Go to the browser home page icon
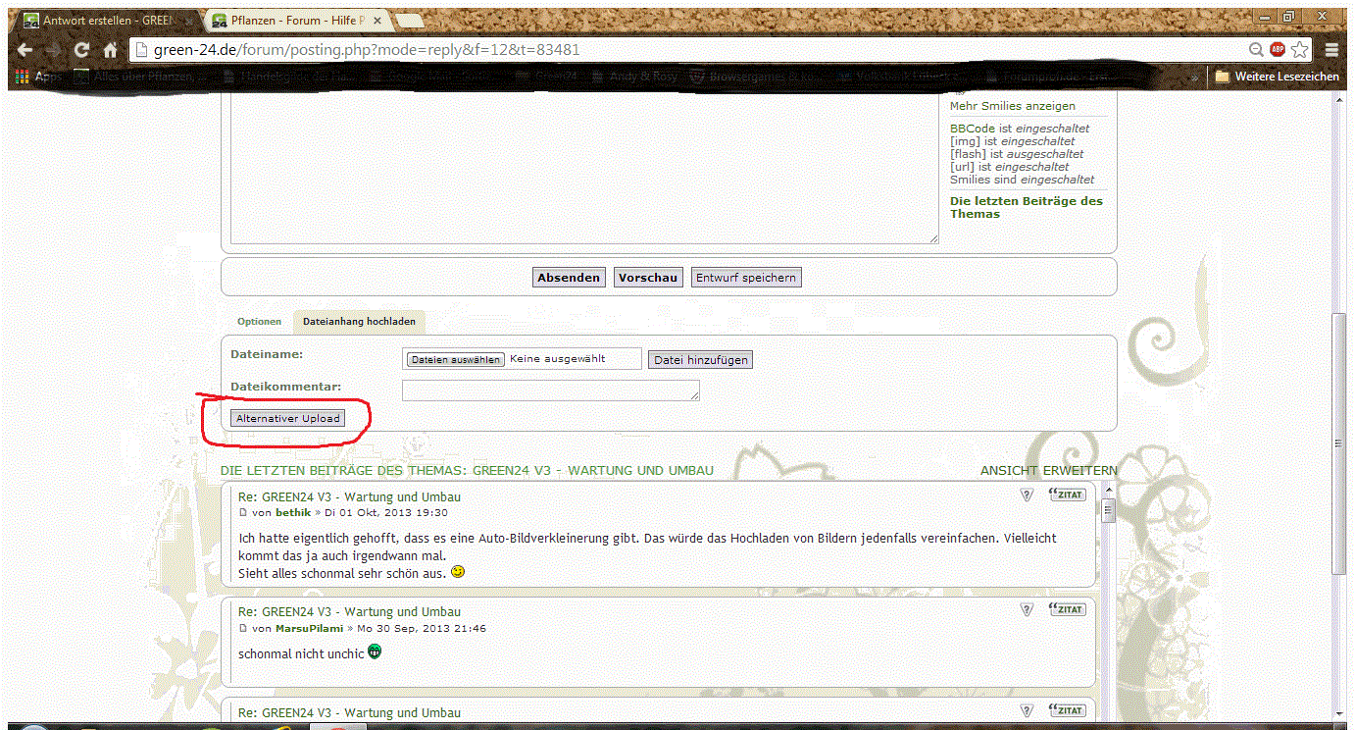 pyautogui.click(x=111, y=50)
